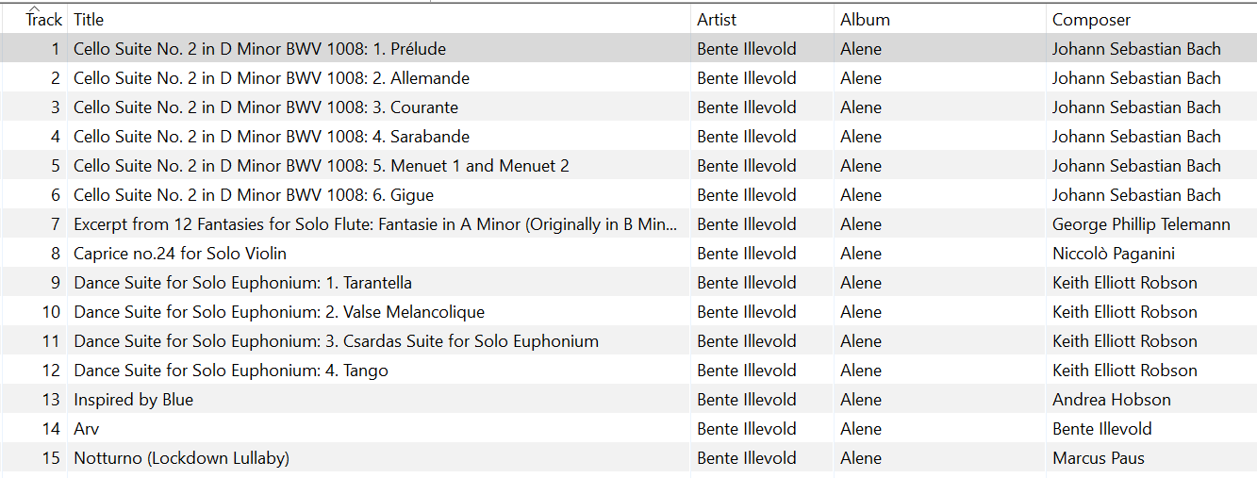Select track 1 Prélude
Screen dimensions: 1257x478
tap(259, 49)
